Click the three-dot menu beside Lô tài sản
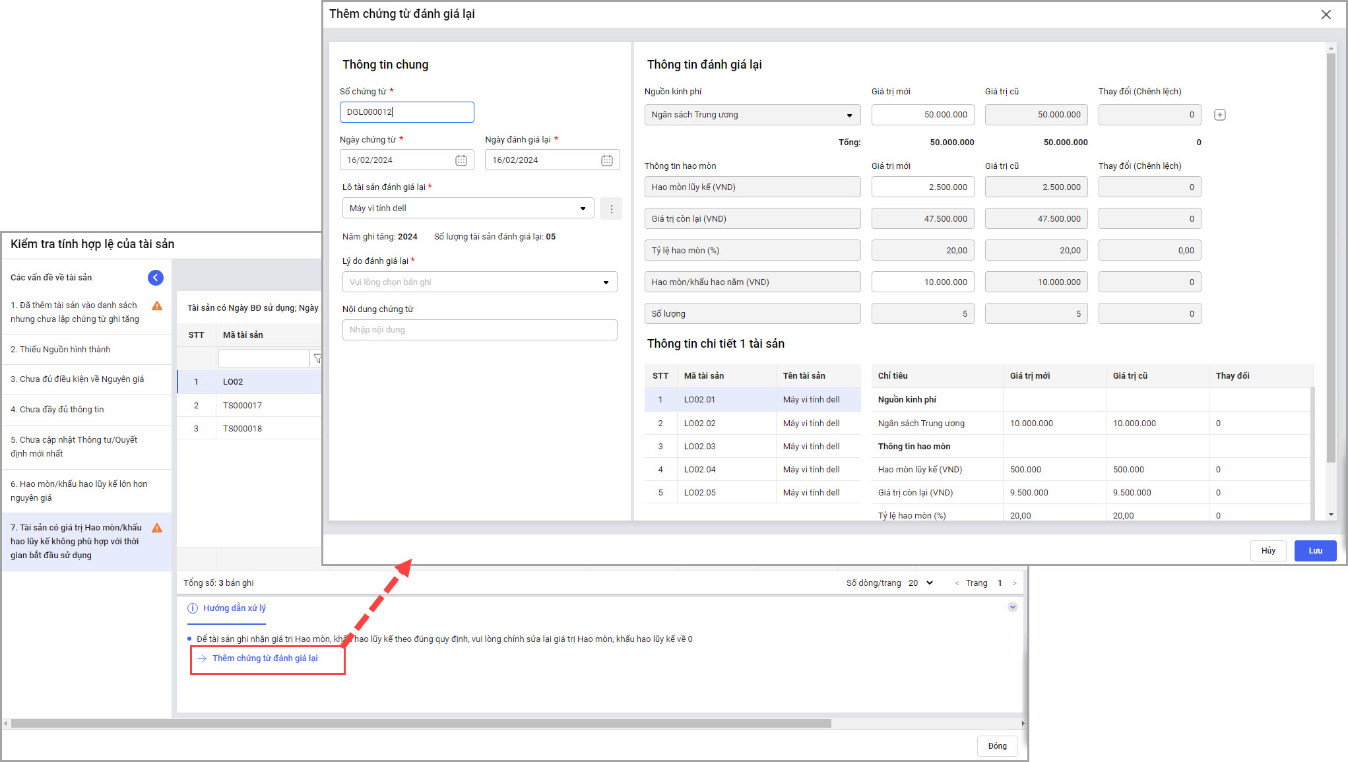The width and height of the screenshot is (1348, 762). (x=611, y=208)
